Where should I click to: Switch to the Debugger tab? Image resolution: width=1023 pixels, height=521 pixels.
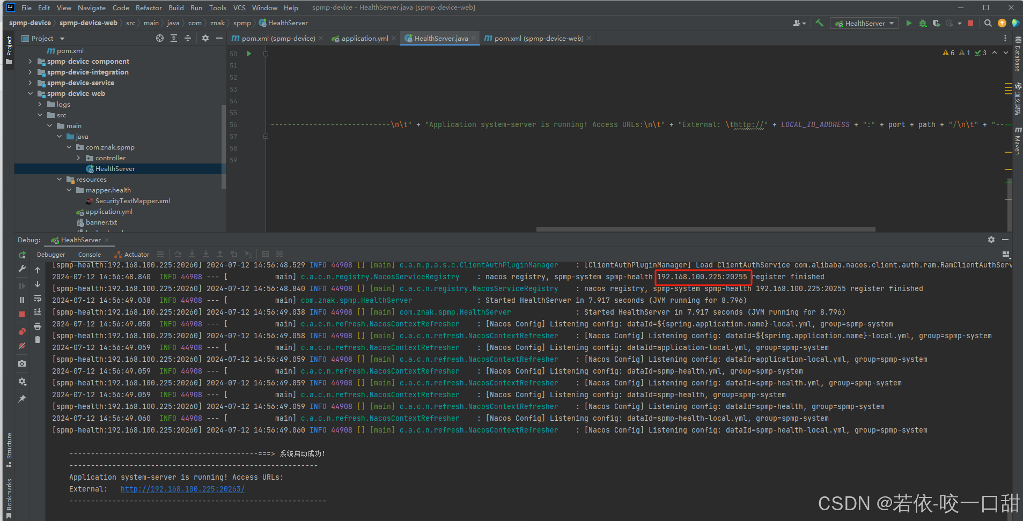click(x=51, y=255)
